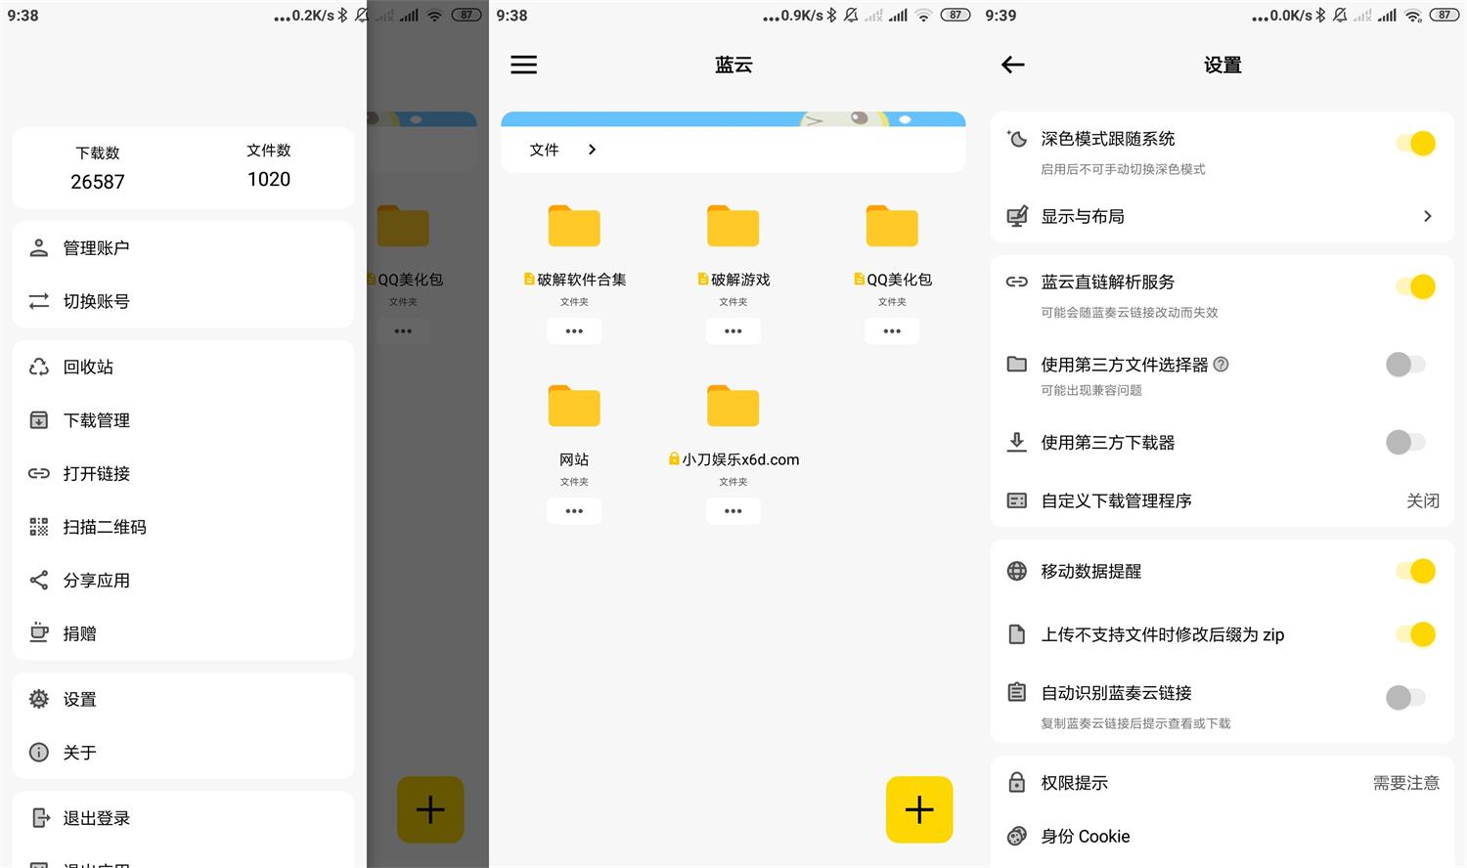Open the 文件 breadcrumb chevron

[x=591, y=150]
